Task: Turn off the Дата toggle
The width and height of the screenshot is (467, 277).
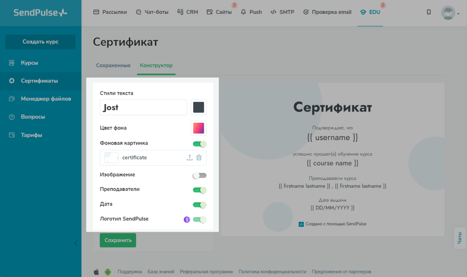Action: [200, 205]
